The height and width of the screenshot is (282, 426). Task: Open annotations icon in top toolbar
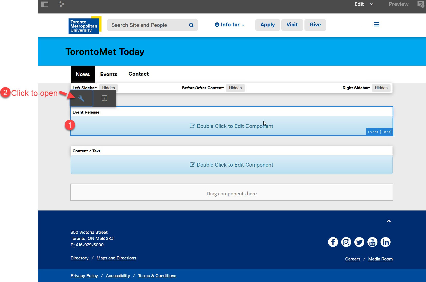click(421, 4)
